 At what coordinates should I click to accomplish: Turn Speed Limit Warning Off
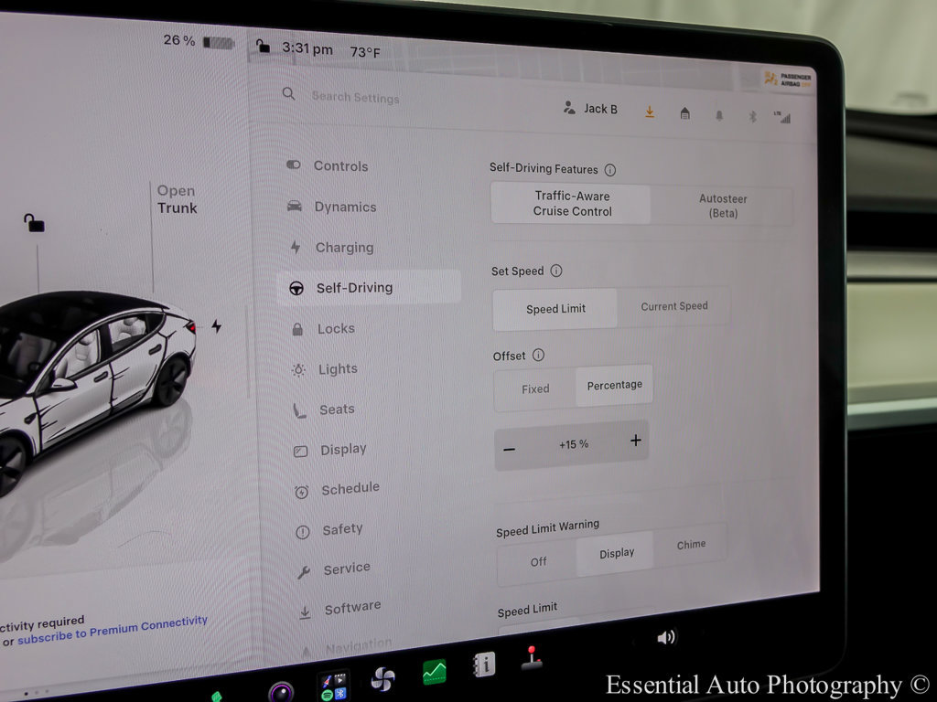[538, 562]
